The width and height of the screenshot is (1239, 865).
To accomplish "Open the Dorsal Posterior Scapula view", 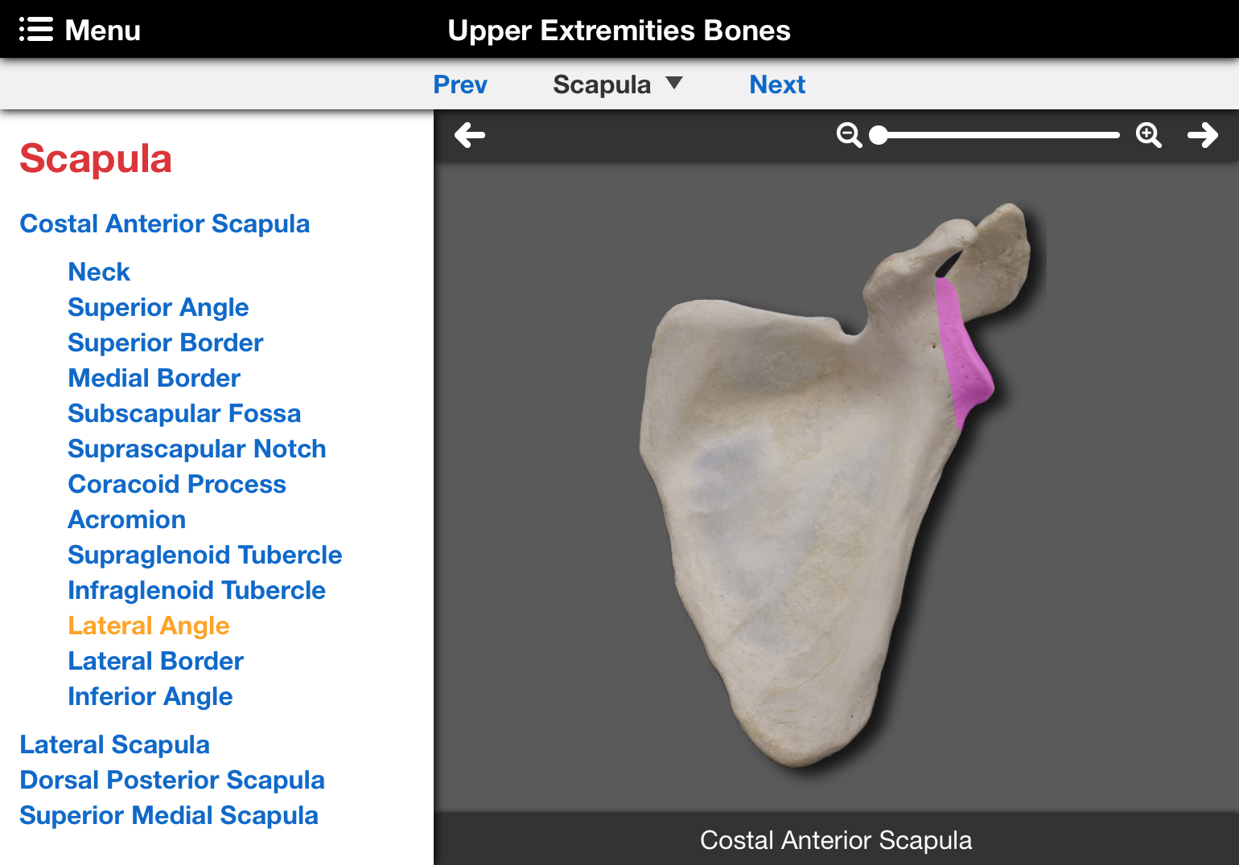I will point(172,780).
